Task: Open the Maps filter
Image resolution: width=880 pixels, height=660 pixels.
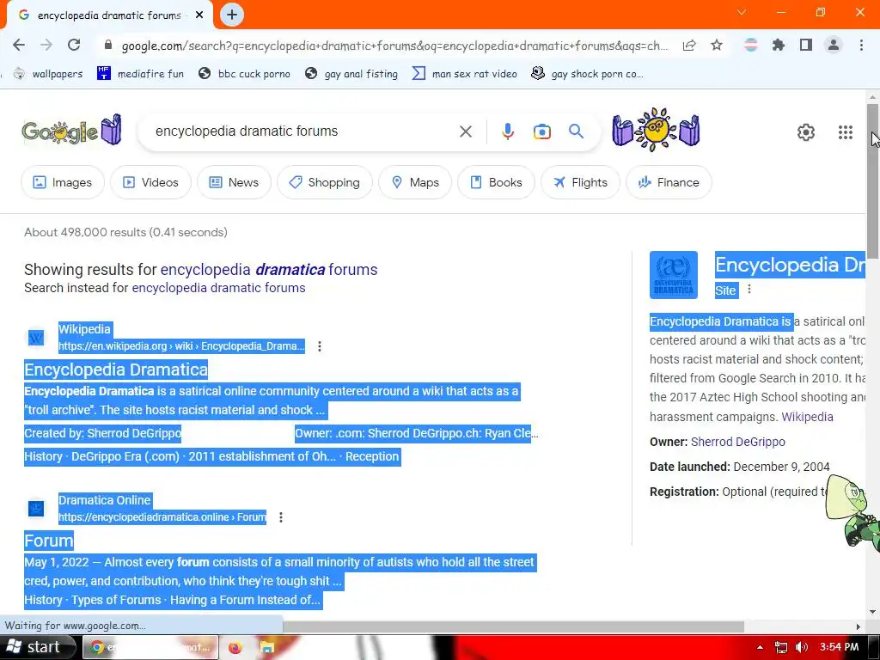Action: 415,182
